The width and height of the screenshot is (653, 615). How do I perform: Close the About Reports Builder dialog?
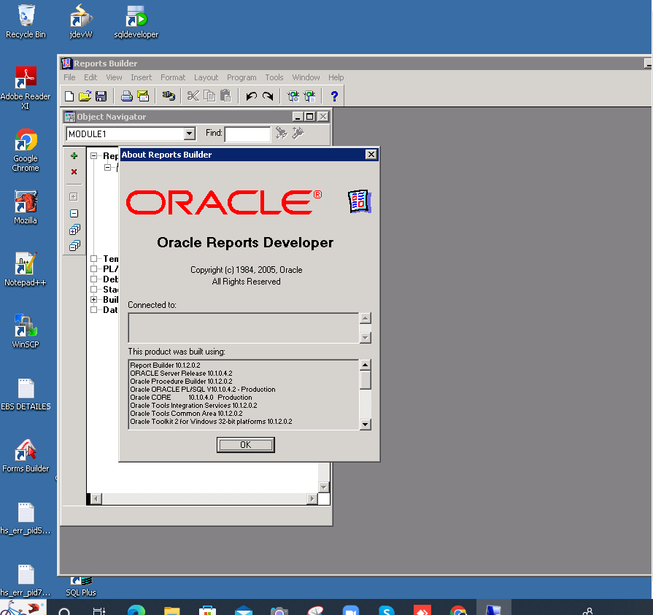click(371, 155)
